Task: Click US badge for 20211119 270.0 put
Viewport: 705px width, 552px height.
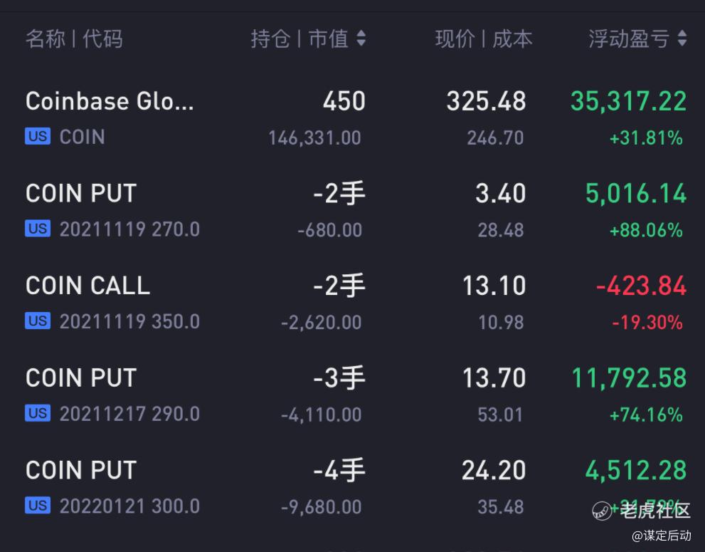Action: [x=38, y=229]
